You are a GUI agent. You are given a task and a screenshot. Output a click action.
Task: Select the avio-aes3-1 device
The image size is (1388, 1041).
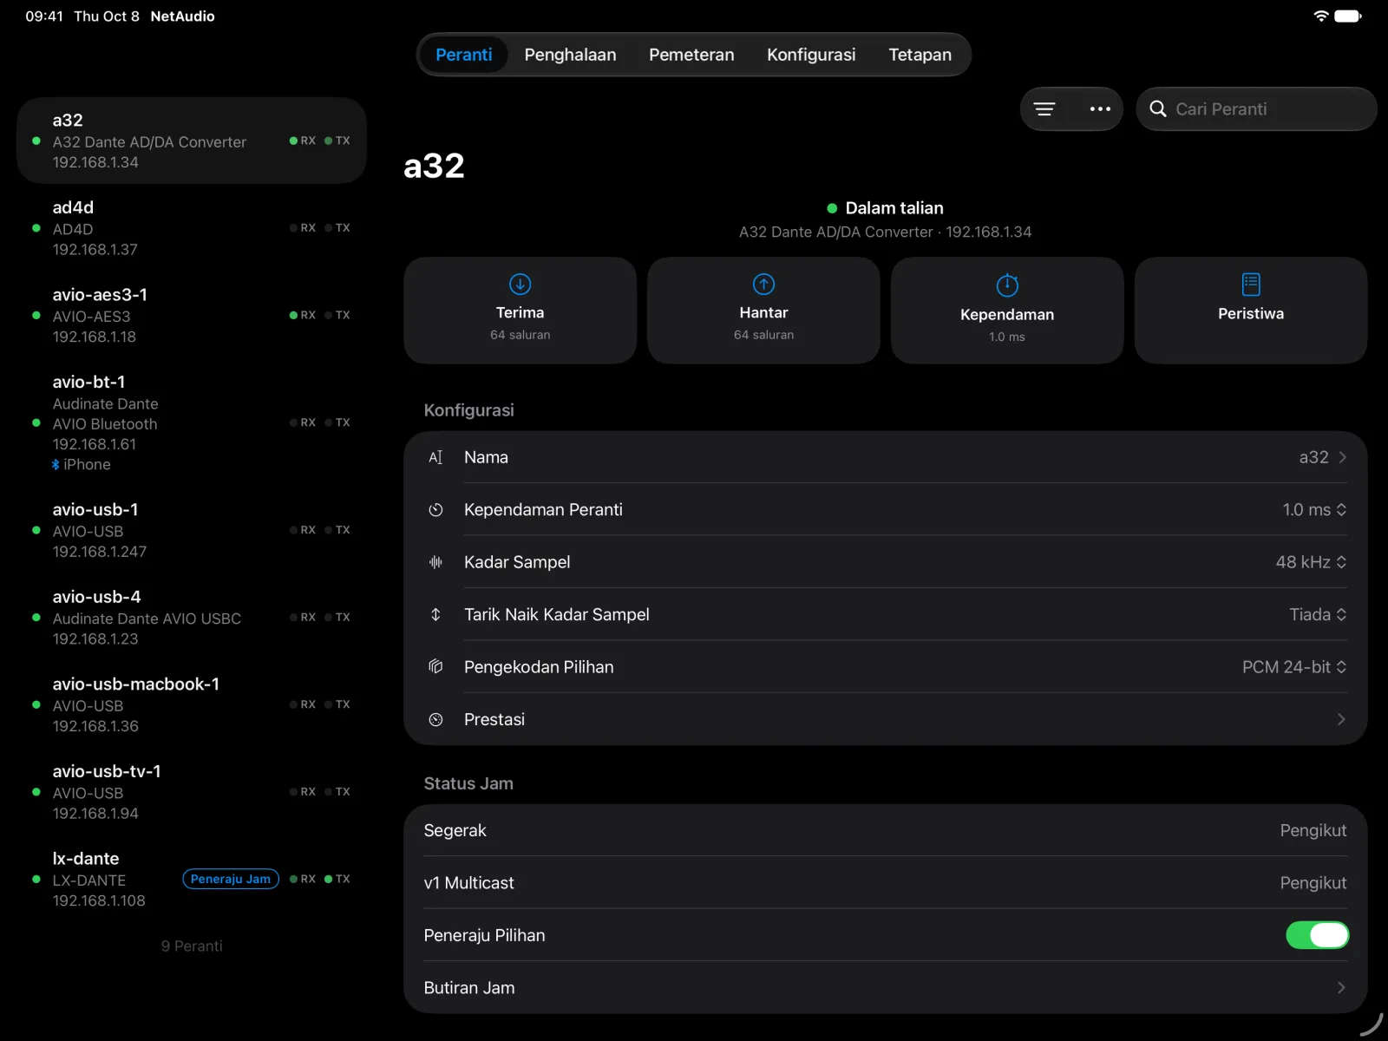(x=192, y=316)
